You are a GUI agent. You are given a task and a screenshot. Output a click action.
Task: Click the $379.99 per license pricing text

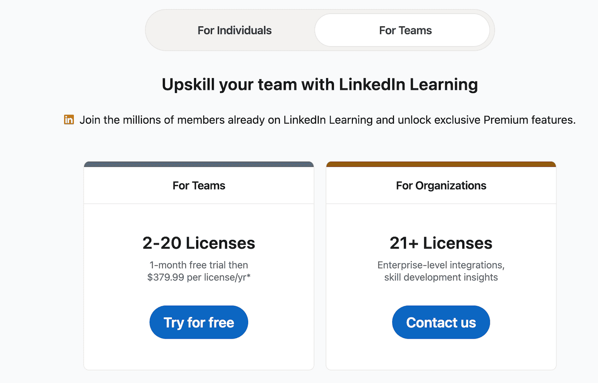coord(198,277)
